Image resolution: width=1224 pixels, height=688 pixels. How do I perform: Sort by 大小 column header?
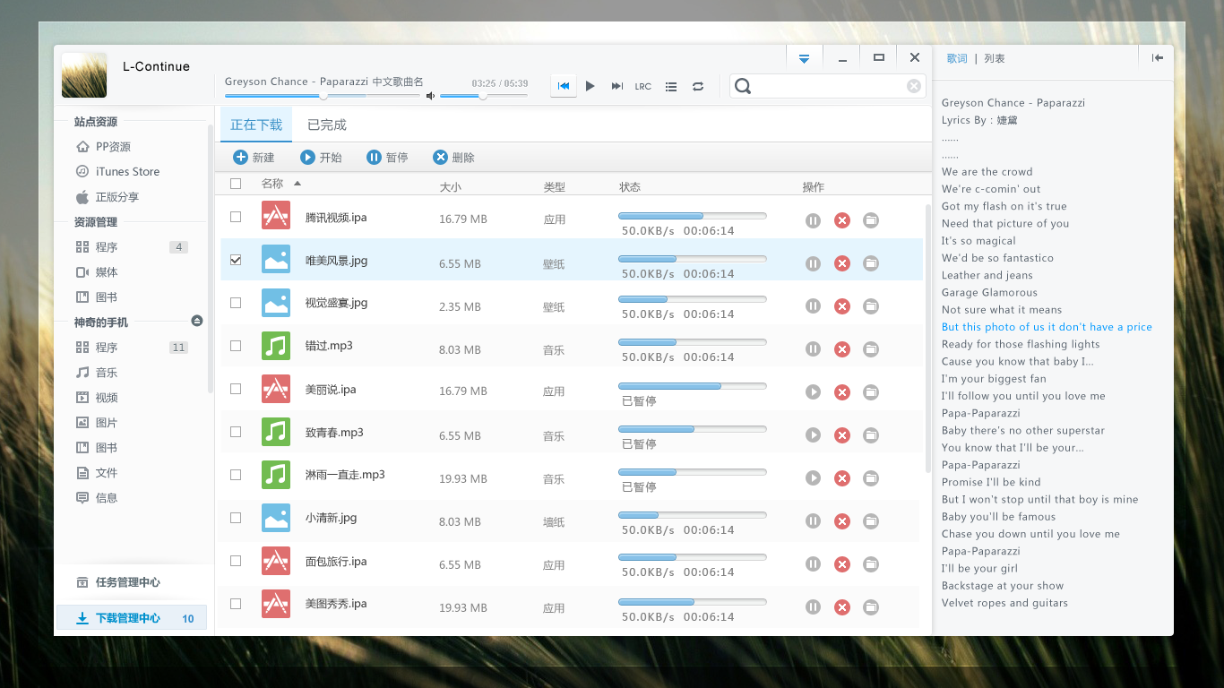click(x=451, y=187)
